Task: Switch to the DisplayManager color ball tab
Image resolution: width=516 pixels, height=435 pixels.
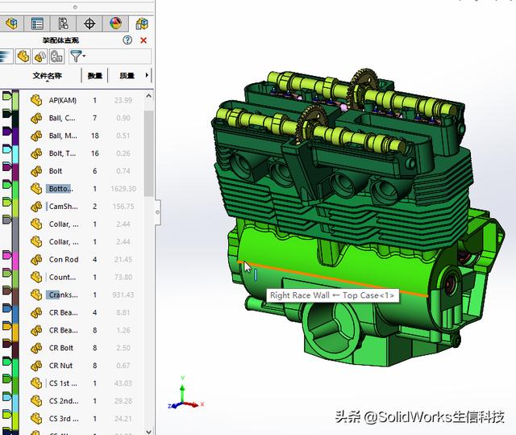Action: pos(115,23)
